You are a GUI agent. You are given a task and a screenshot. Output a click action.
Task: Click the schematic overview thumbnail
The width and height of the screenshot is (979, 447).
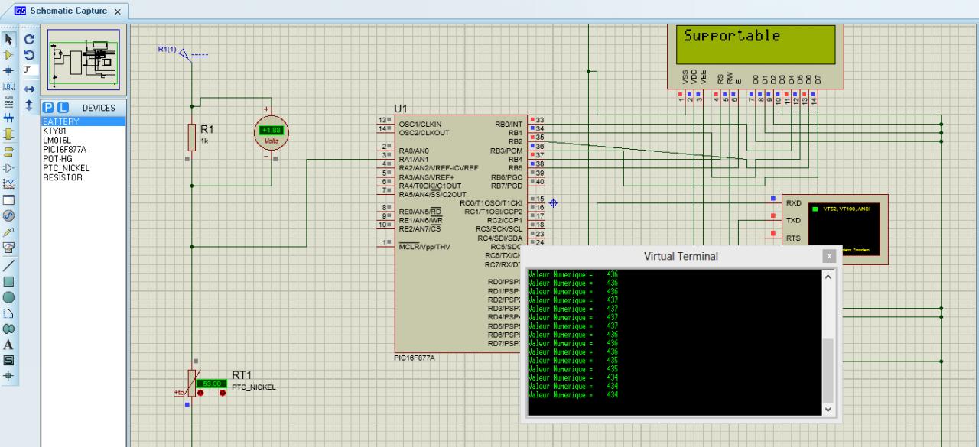pos(83,60)
